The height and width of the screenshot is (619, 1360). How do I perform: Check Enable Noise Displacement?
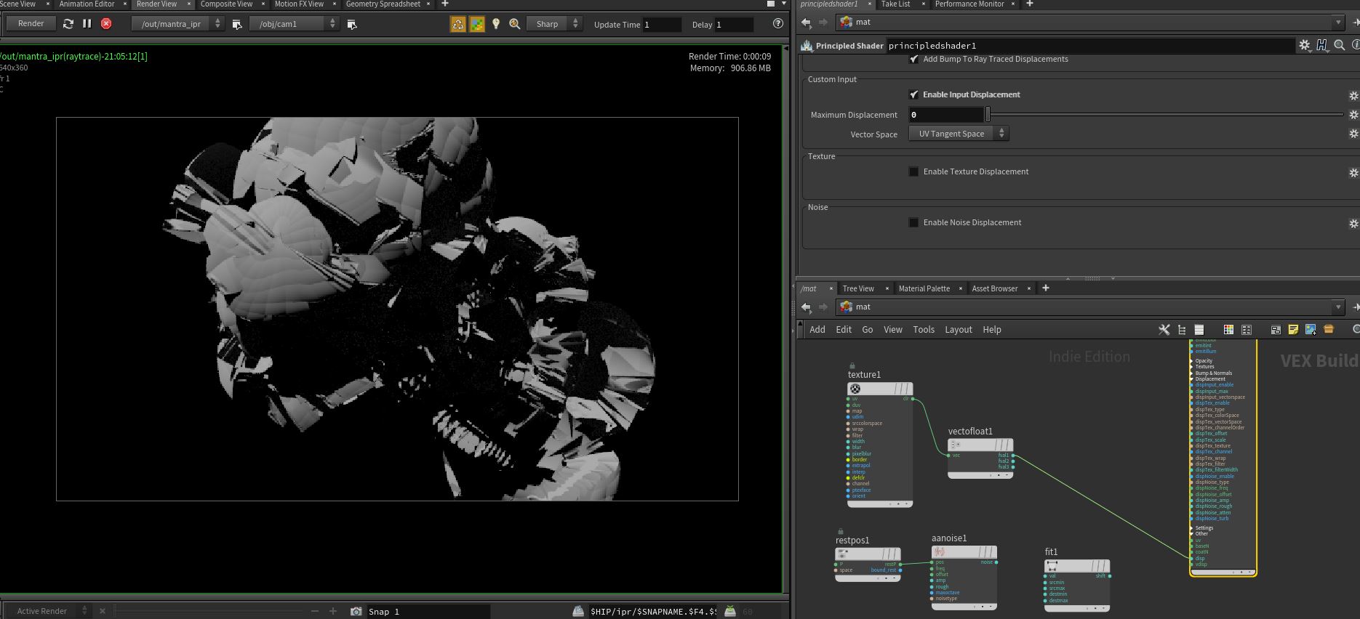point(914,222)
